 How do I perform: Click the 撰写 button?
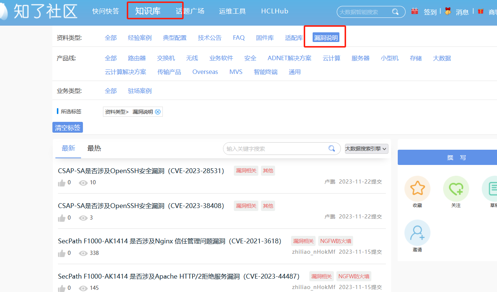tap(456, 158)
